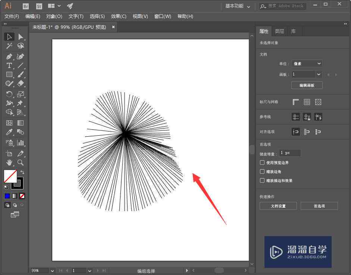Click the 首选项 button

319,206
